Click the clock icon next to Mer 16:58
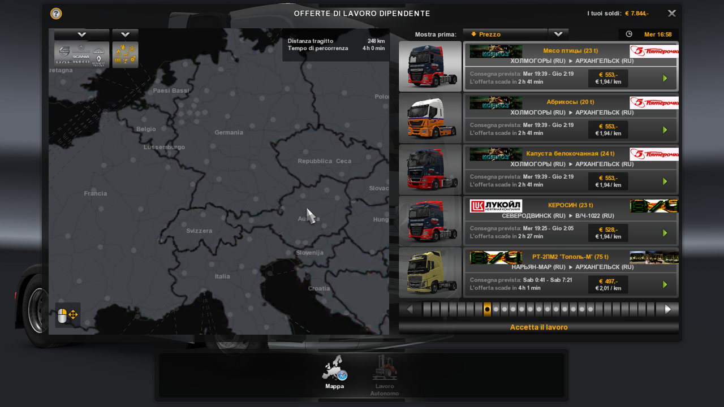Viewport: 724px width, 407px height. [x=628, y=34]
